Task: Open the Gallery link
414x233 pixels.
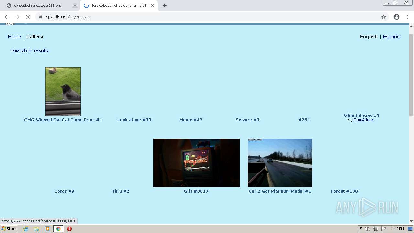Action: [x=35, y=37]
